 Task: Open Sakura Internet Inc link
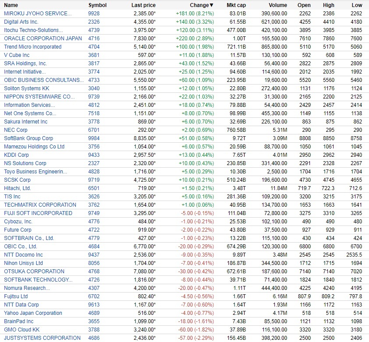26,122
